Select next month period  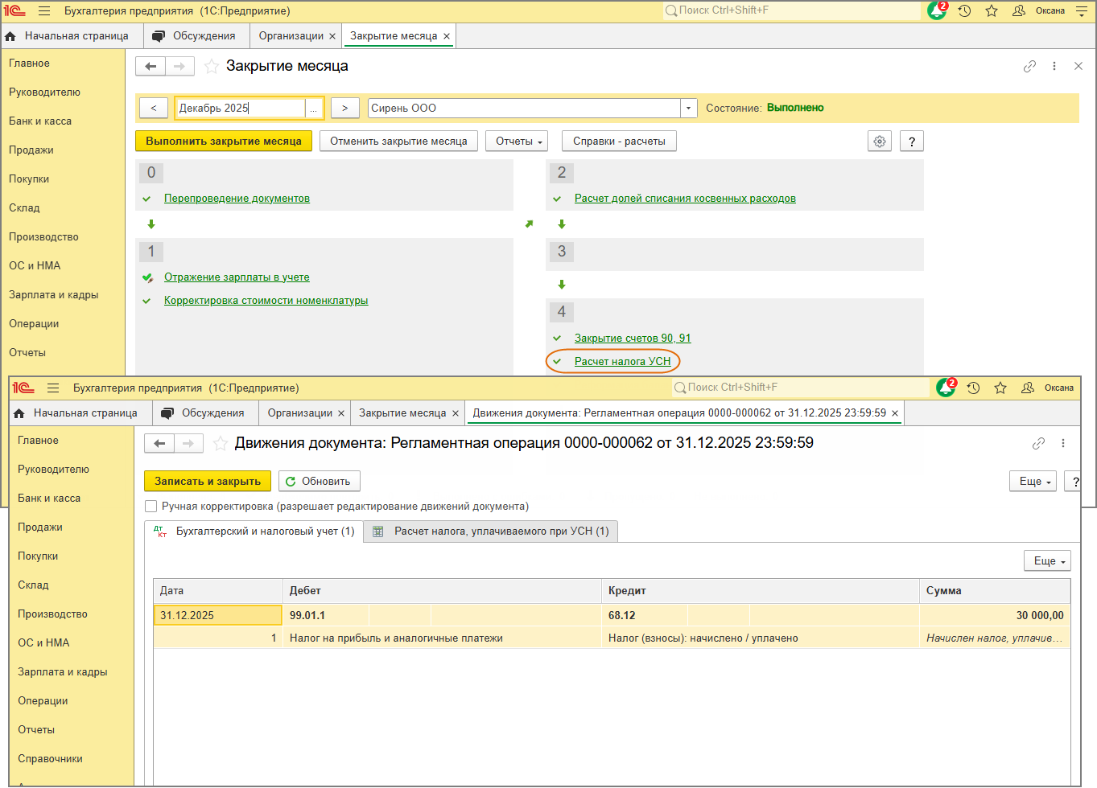point(344,108)
